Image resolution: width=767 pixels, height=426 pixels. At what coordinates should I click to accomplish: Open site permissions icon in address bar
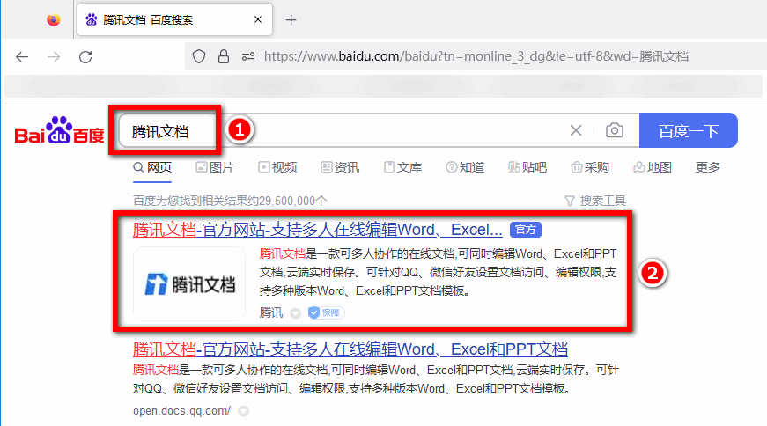(x=248, y=56)
